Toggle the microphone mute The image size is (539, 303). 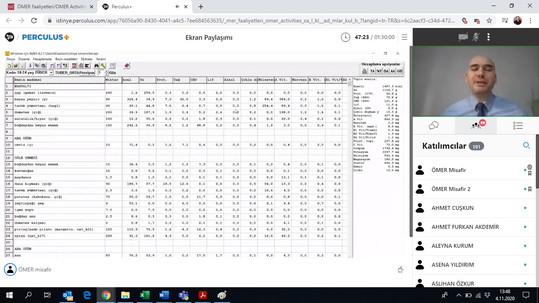coord(476,37)
